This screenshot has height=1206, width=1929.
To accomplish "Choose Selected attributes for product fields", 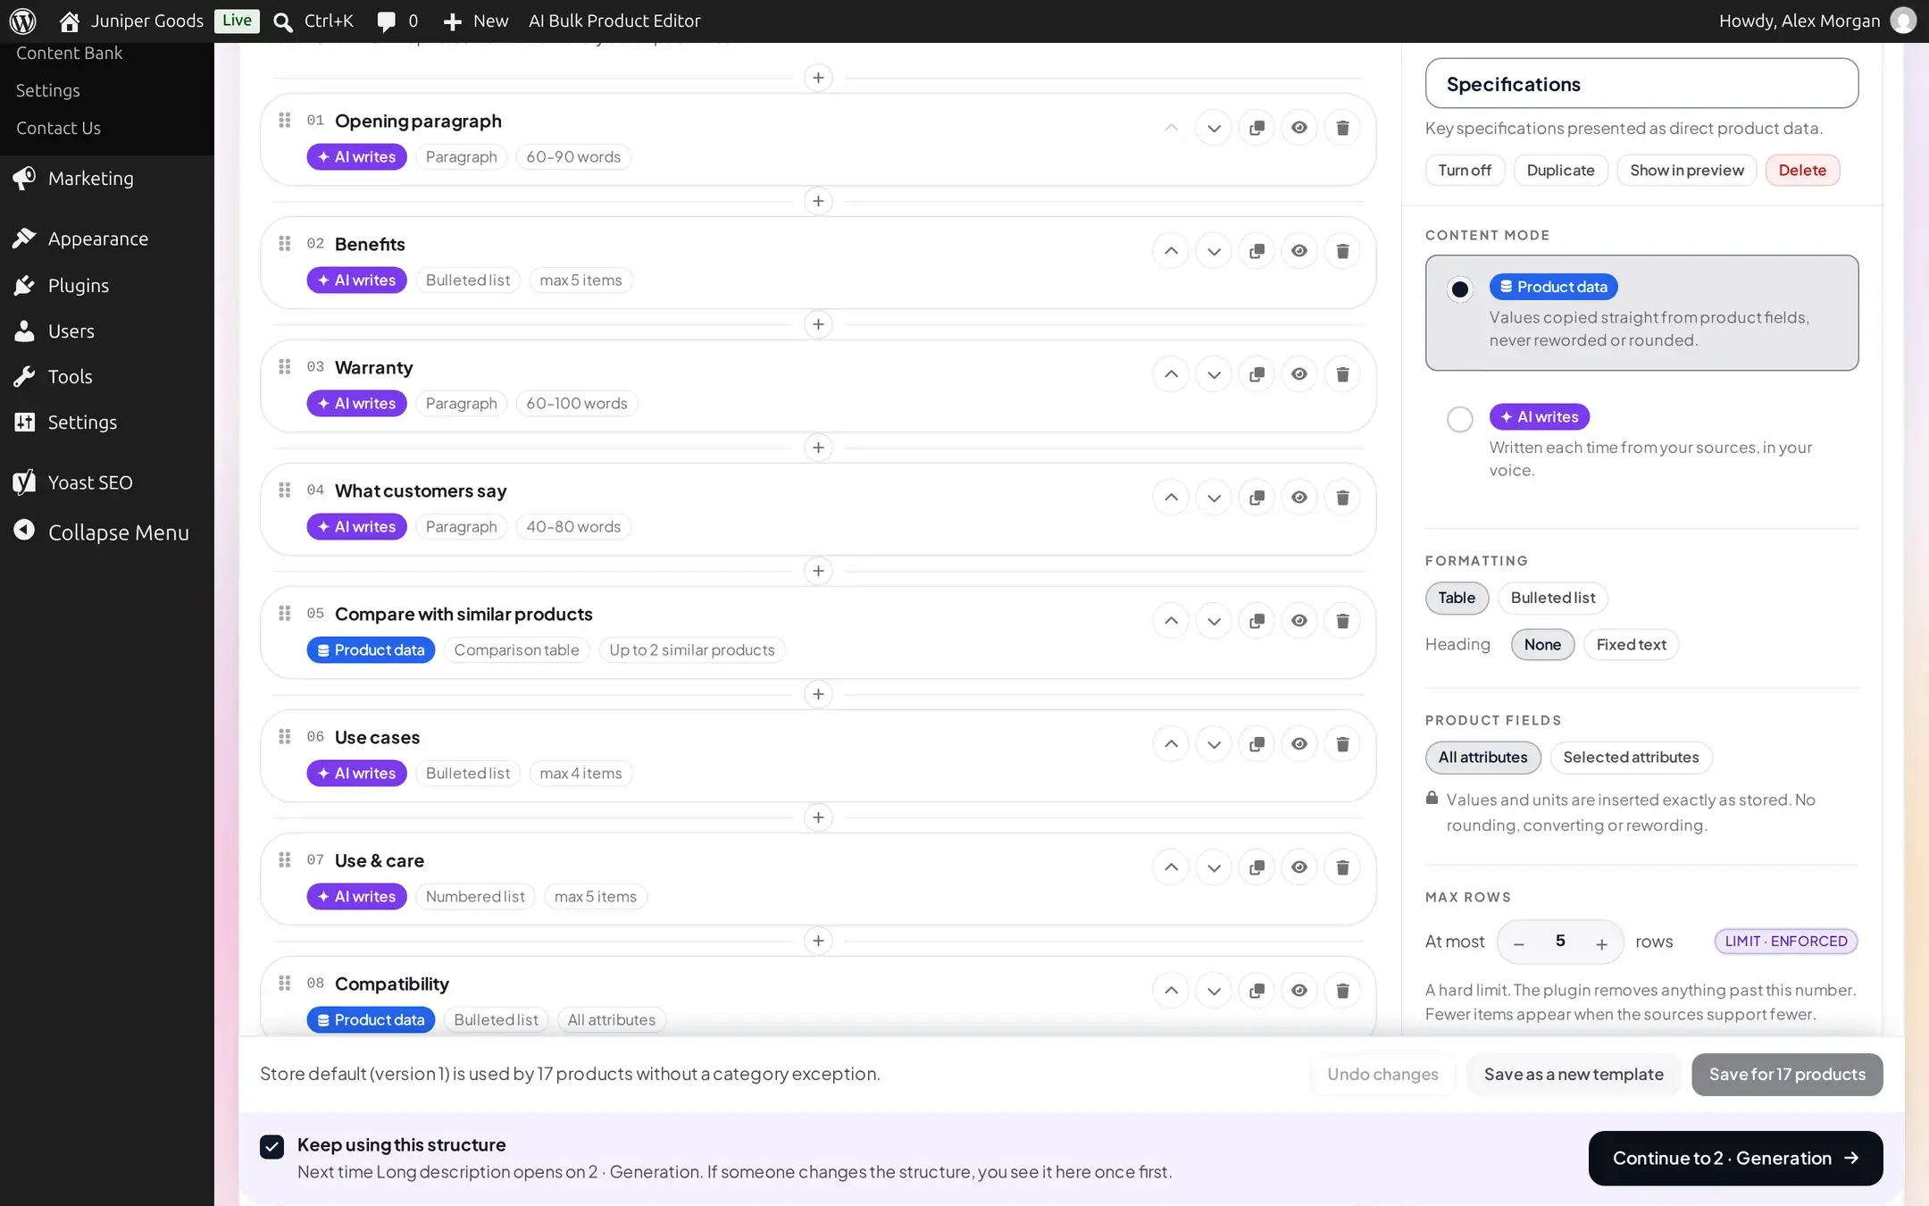I will tap(1631, 758).
